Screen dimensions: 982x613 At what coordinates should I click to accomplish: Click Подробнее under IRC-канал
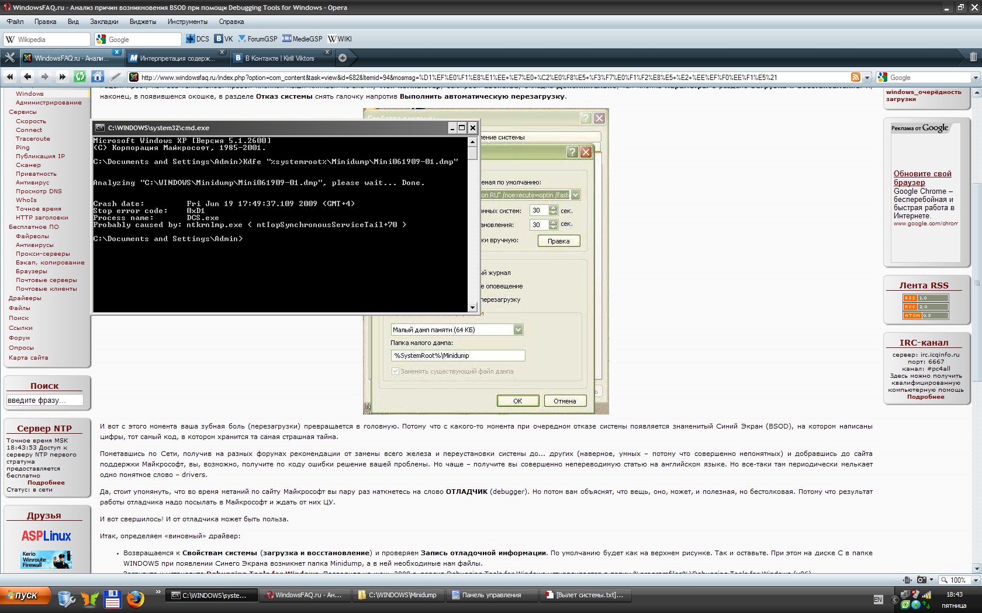(925, 397)
